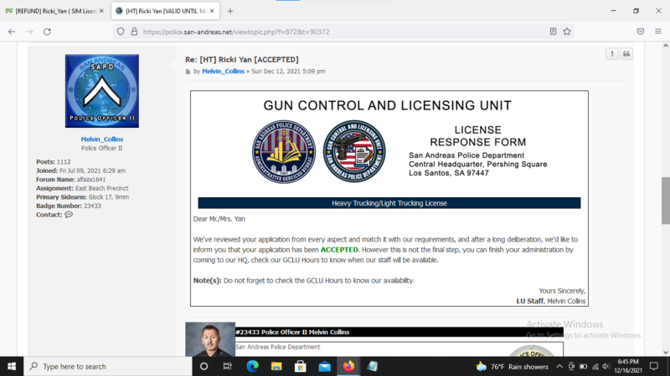Switch to REFUND Ricki_Yan tab
The image size is (670, 376).
[54, 11]
